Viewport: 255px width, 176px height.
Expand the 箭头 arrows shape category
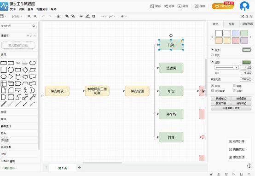click(3, 133)
